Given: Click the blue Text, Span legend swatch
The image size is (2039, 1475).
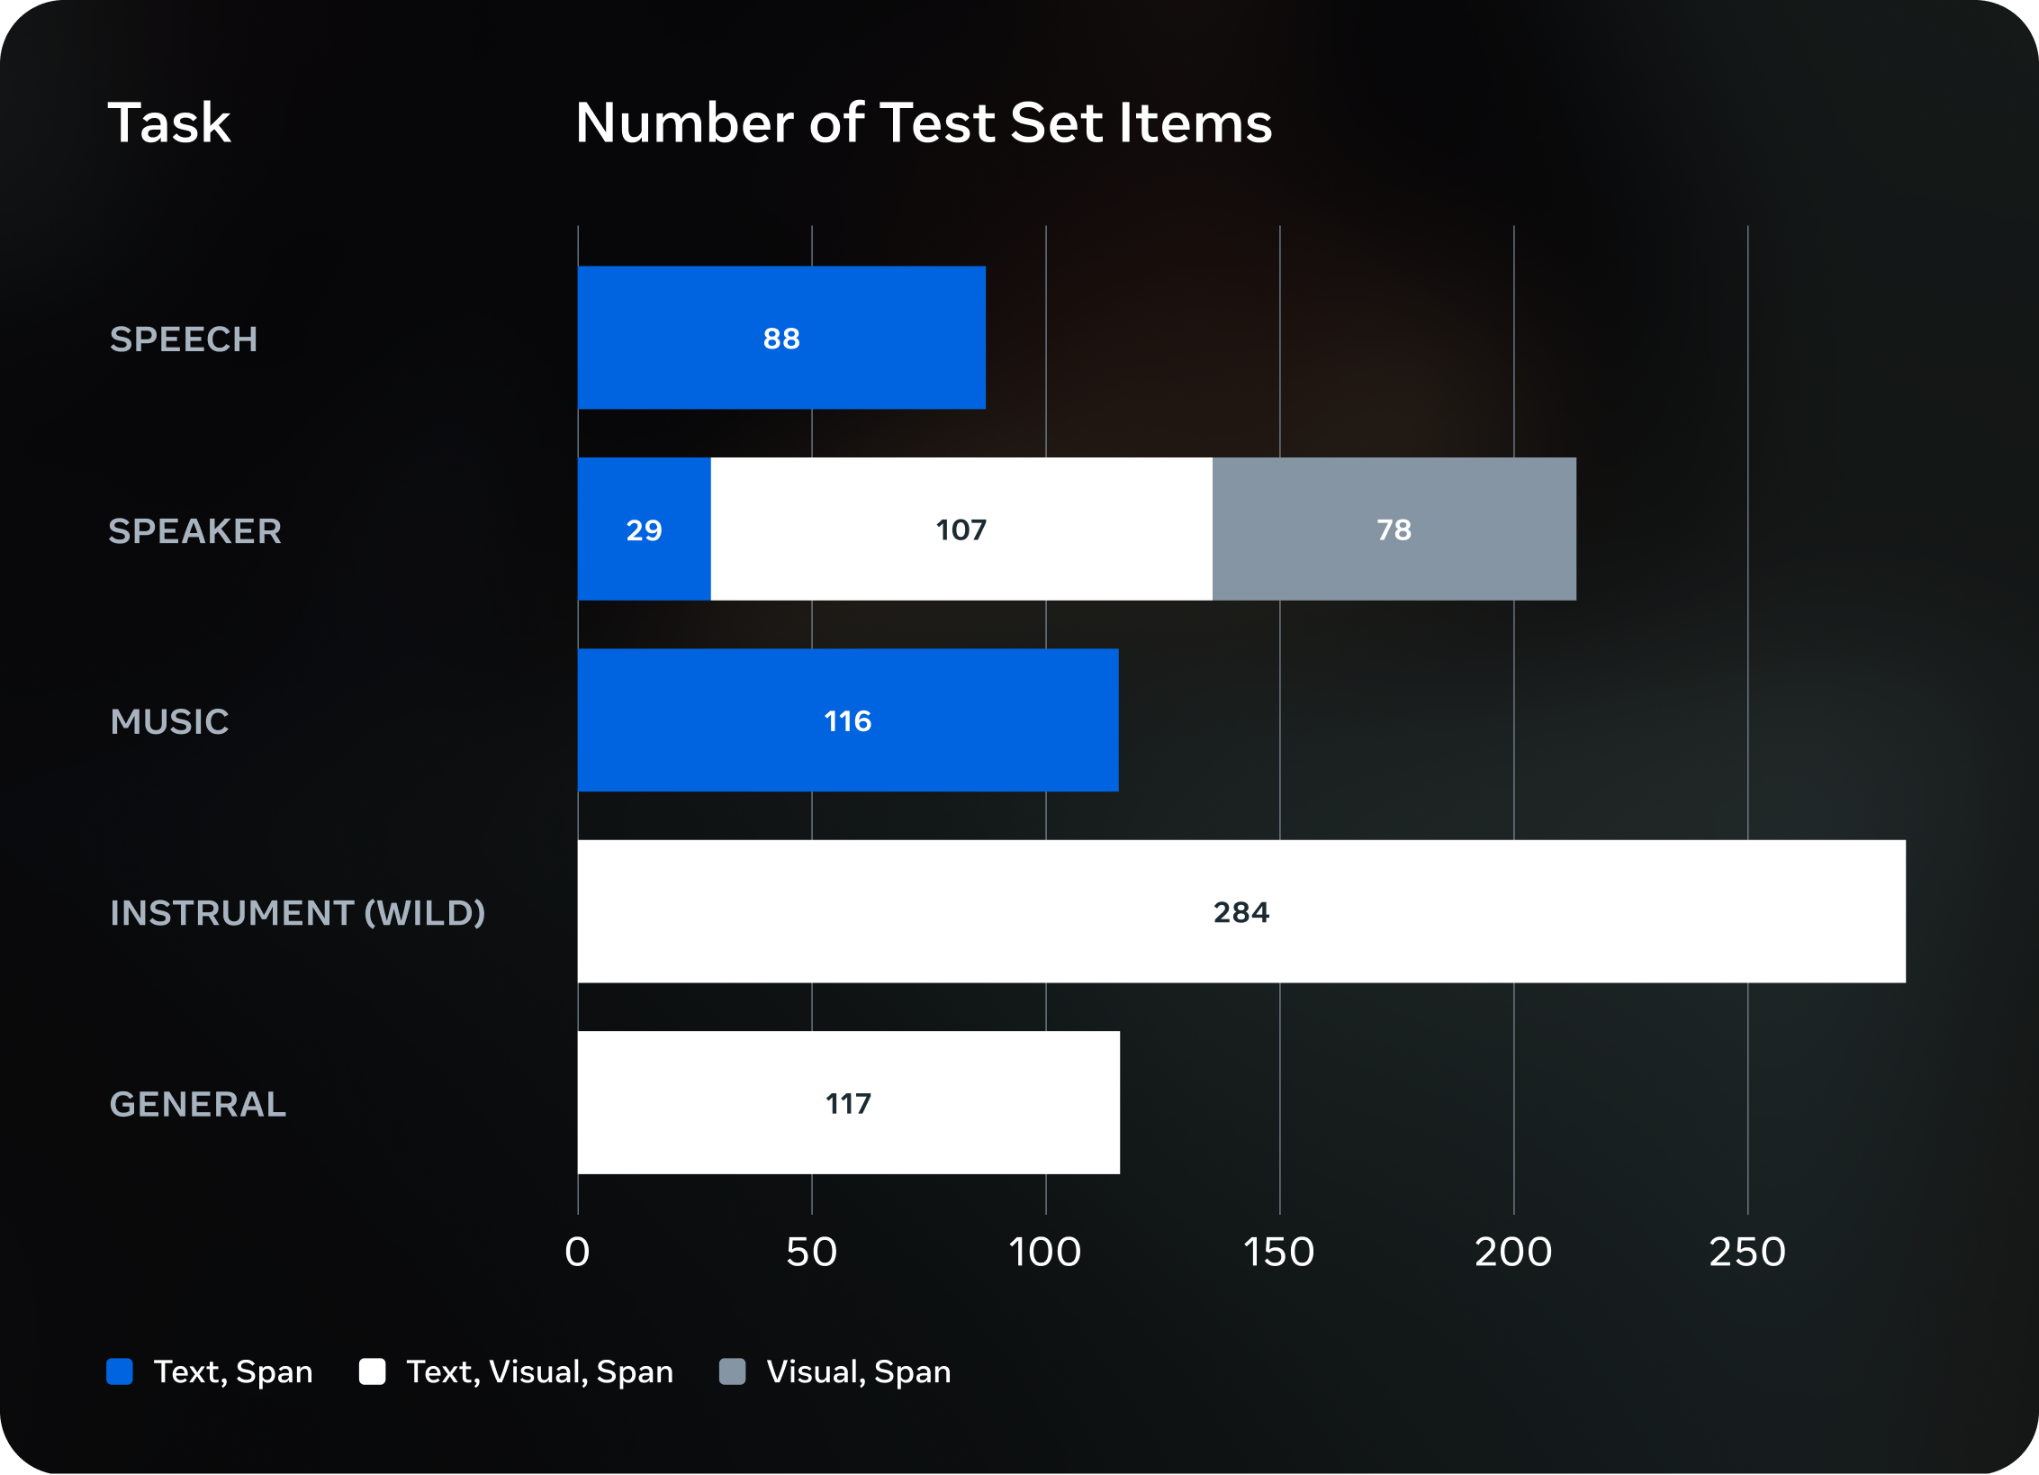Looking at the screenshot, I should click(x=120, y=1371).
